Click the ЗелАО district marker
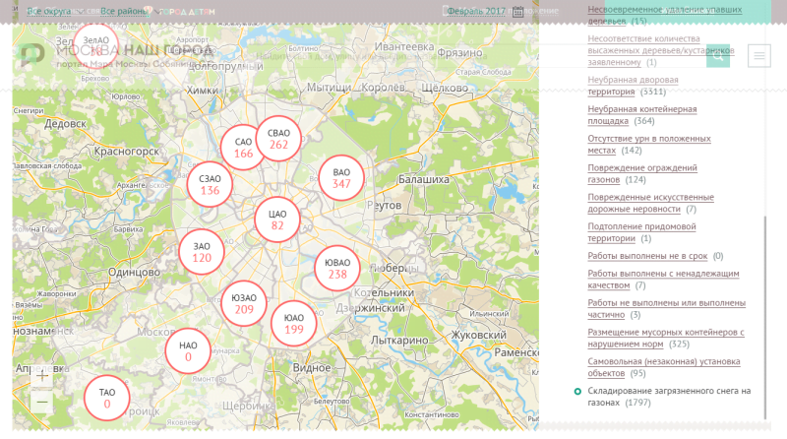The image size is (787, 439). 95,45
